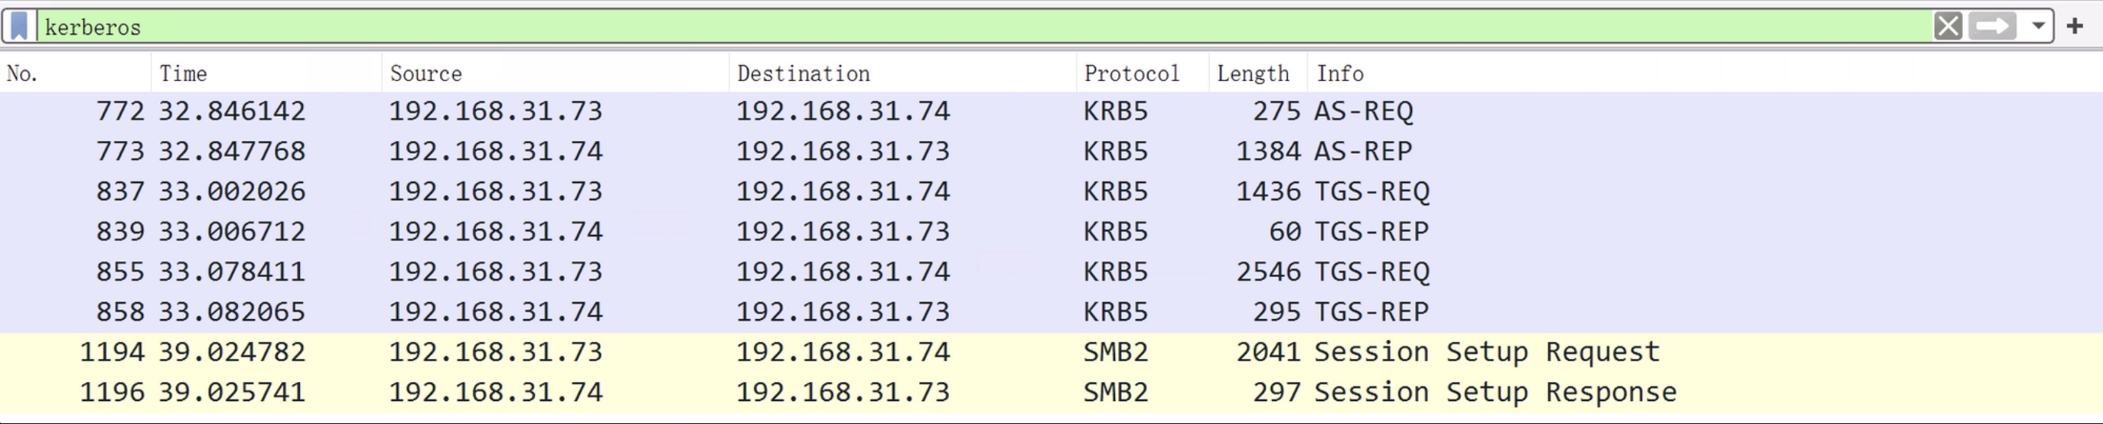Clear the kerberos display filter
Viewport: 2103px width, 424px height.
[1947, 26]
